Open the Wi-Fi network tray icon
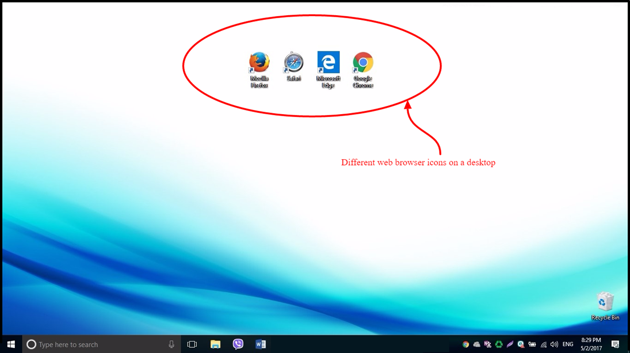 click(543, 345)
